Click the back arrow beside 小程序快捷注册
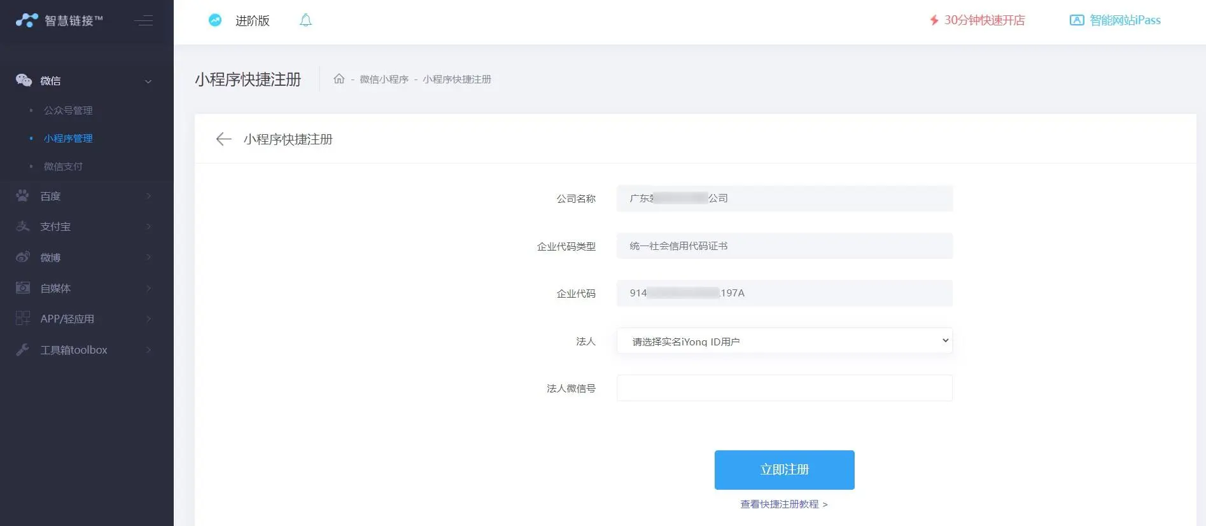 [223, 139]
